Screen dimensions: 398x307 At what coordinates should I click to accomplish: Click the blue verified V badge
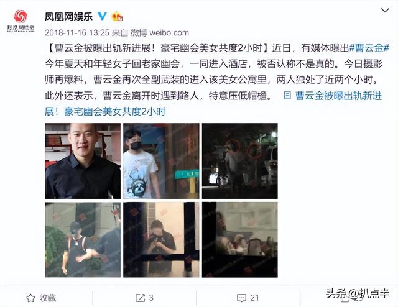pyautogui.click(x=102, y=16)
